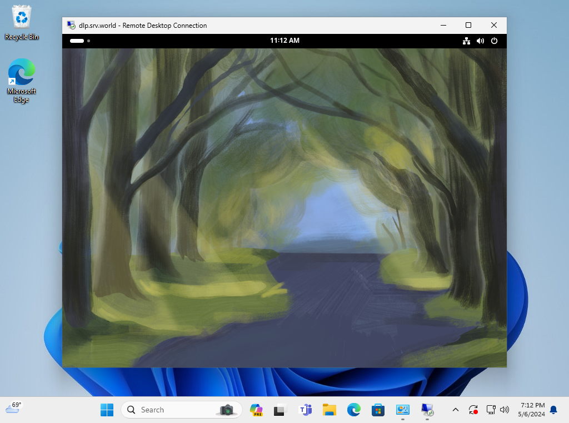
Task: Open Task View from the taskbar
Action: 281,410
